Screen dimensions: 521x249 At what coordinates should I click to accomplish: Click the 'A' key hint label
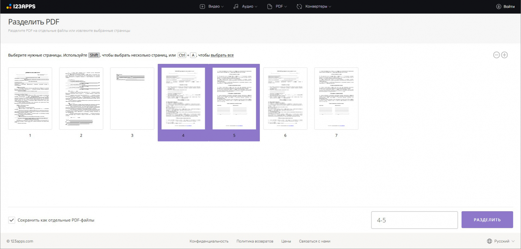193,55
